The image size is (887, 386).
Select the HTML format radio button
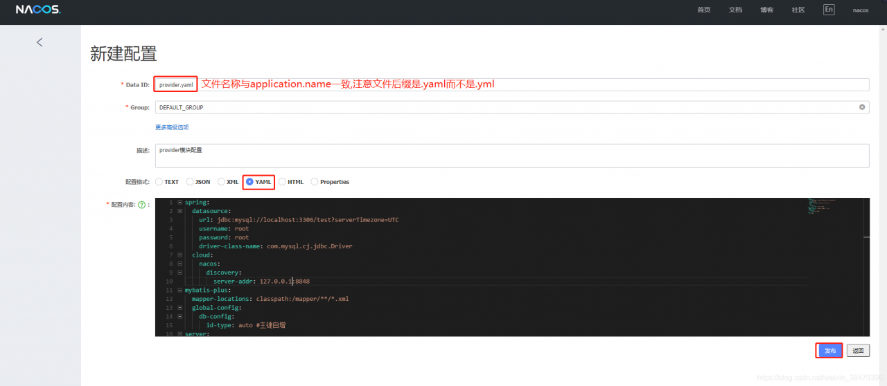click(x=282, y=182)
